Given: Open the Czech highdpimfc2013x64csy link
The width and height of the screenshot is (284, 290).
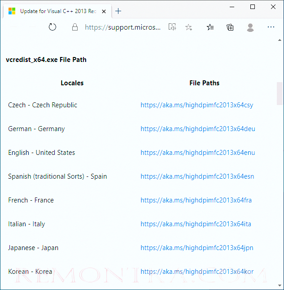Looking at the screenshot, I should point(197,105).
